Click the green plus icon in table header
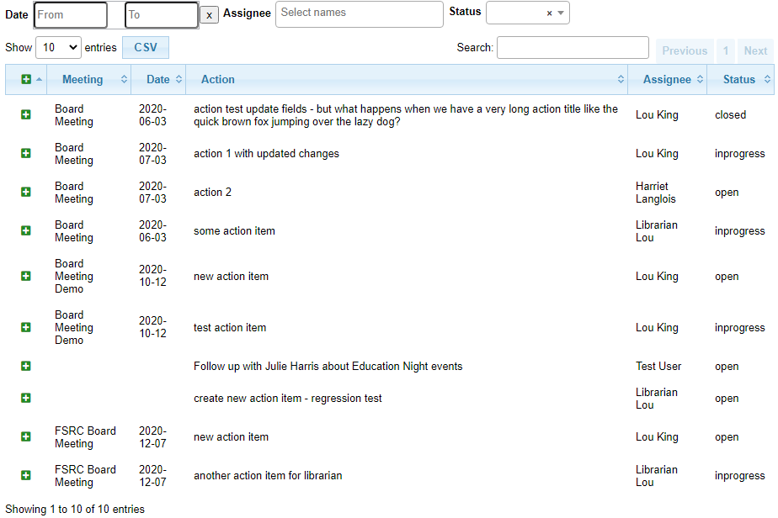 (x=26, y=79)
